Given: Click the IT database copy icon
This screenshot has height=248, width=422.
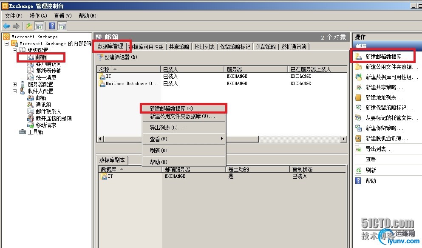Looking at the screenshot, I should [x=104, y=177].
